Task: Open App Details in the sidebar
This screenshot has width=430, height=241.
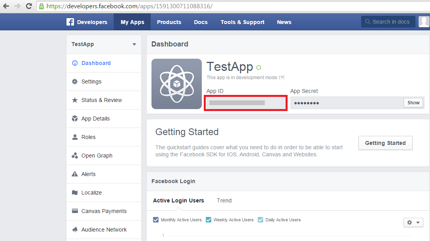Action: 103,119
